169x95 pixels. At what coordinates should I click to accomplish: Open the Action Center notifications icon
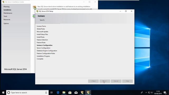click(165, 93)
